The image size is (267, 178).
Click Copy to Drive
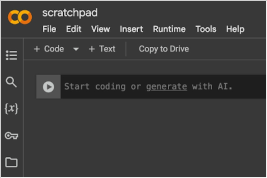pyautogui.click(x=164, y=49)
